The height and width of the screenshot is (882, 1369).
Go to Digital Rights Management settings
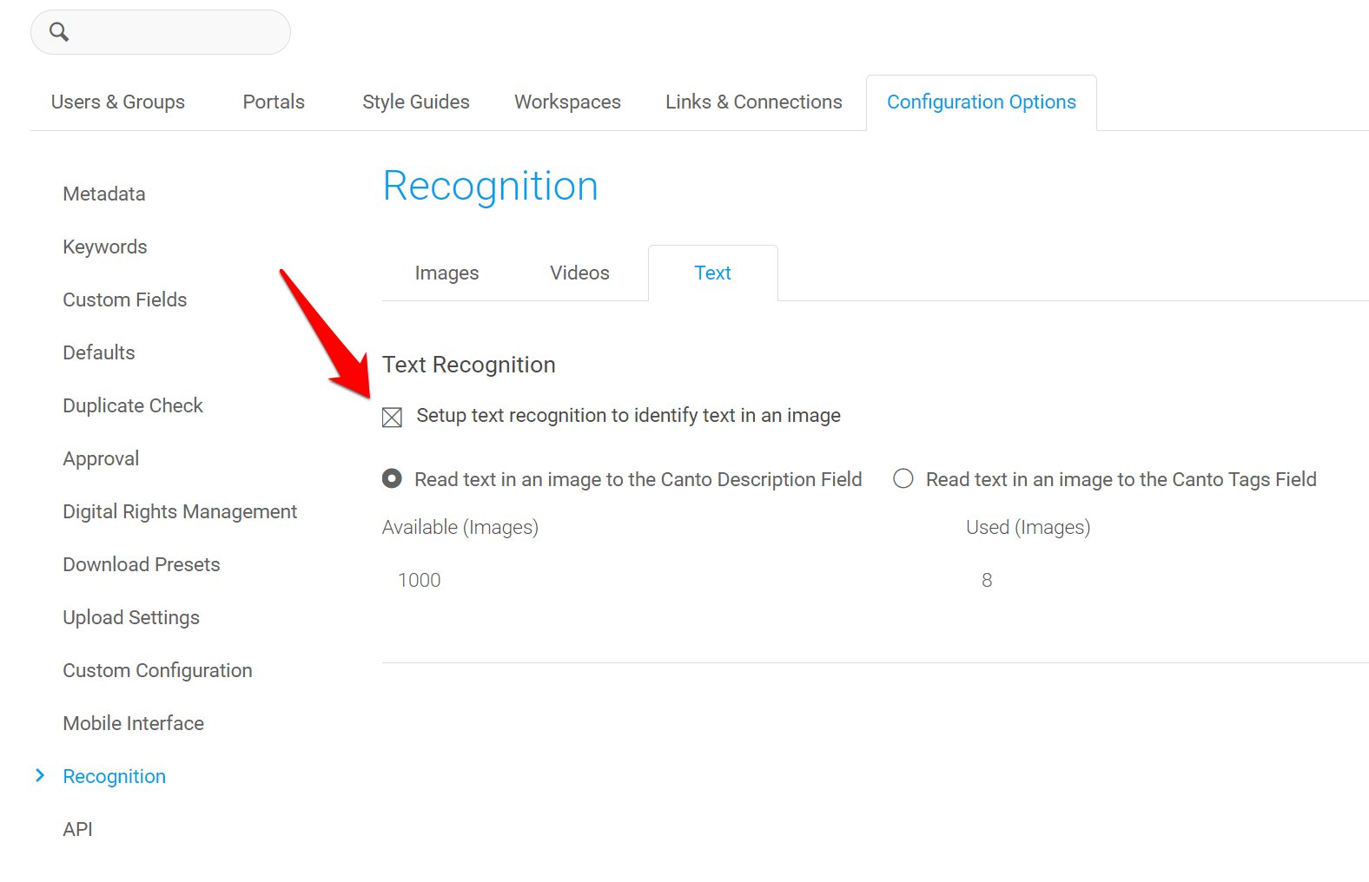pyautogui.click(x=180, y=512)
